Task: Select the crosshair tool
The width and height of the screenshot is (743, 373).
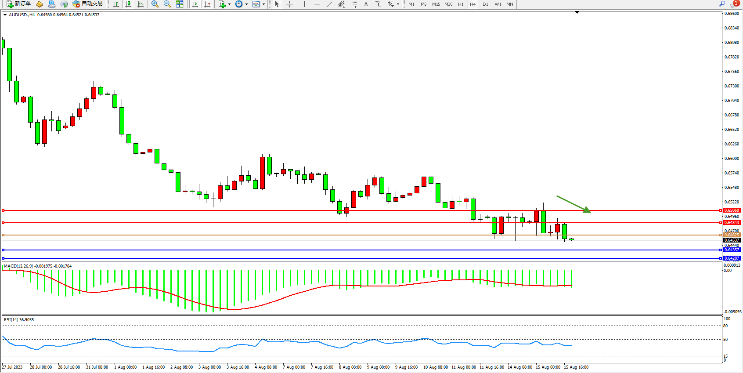Action: pyautogui.click(x=290, y=4)
